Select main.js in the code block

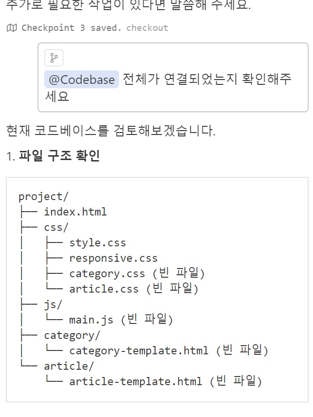(91, 320)
